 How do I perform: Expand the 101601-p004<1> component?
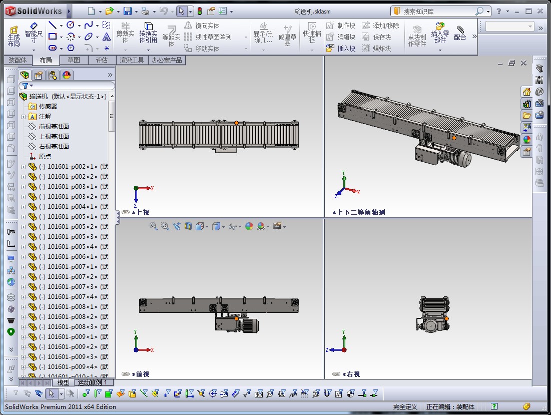[x=23, y=207]
